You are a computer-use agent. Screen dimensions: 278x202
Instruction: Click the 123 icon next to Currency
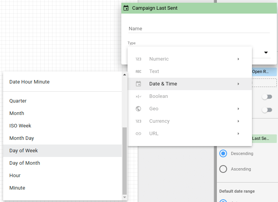point(138,121)
